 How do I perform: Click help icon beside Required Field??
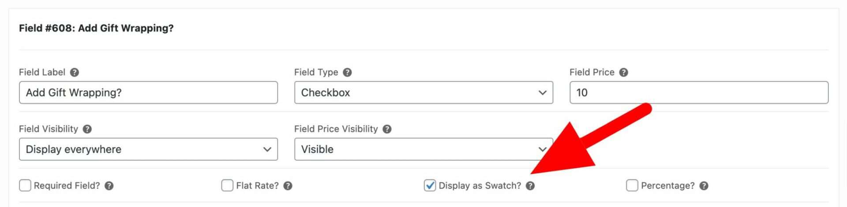click(109, 186)
